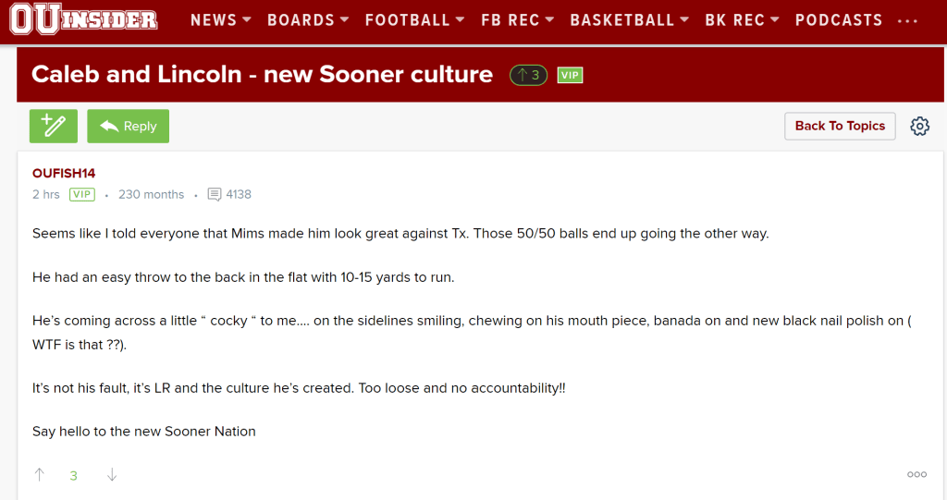Upvote the post with the up arrow
The height and width of the screenshot is (500, 947).
point(39,475)
